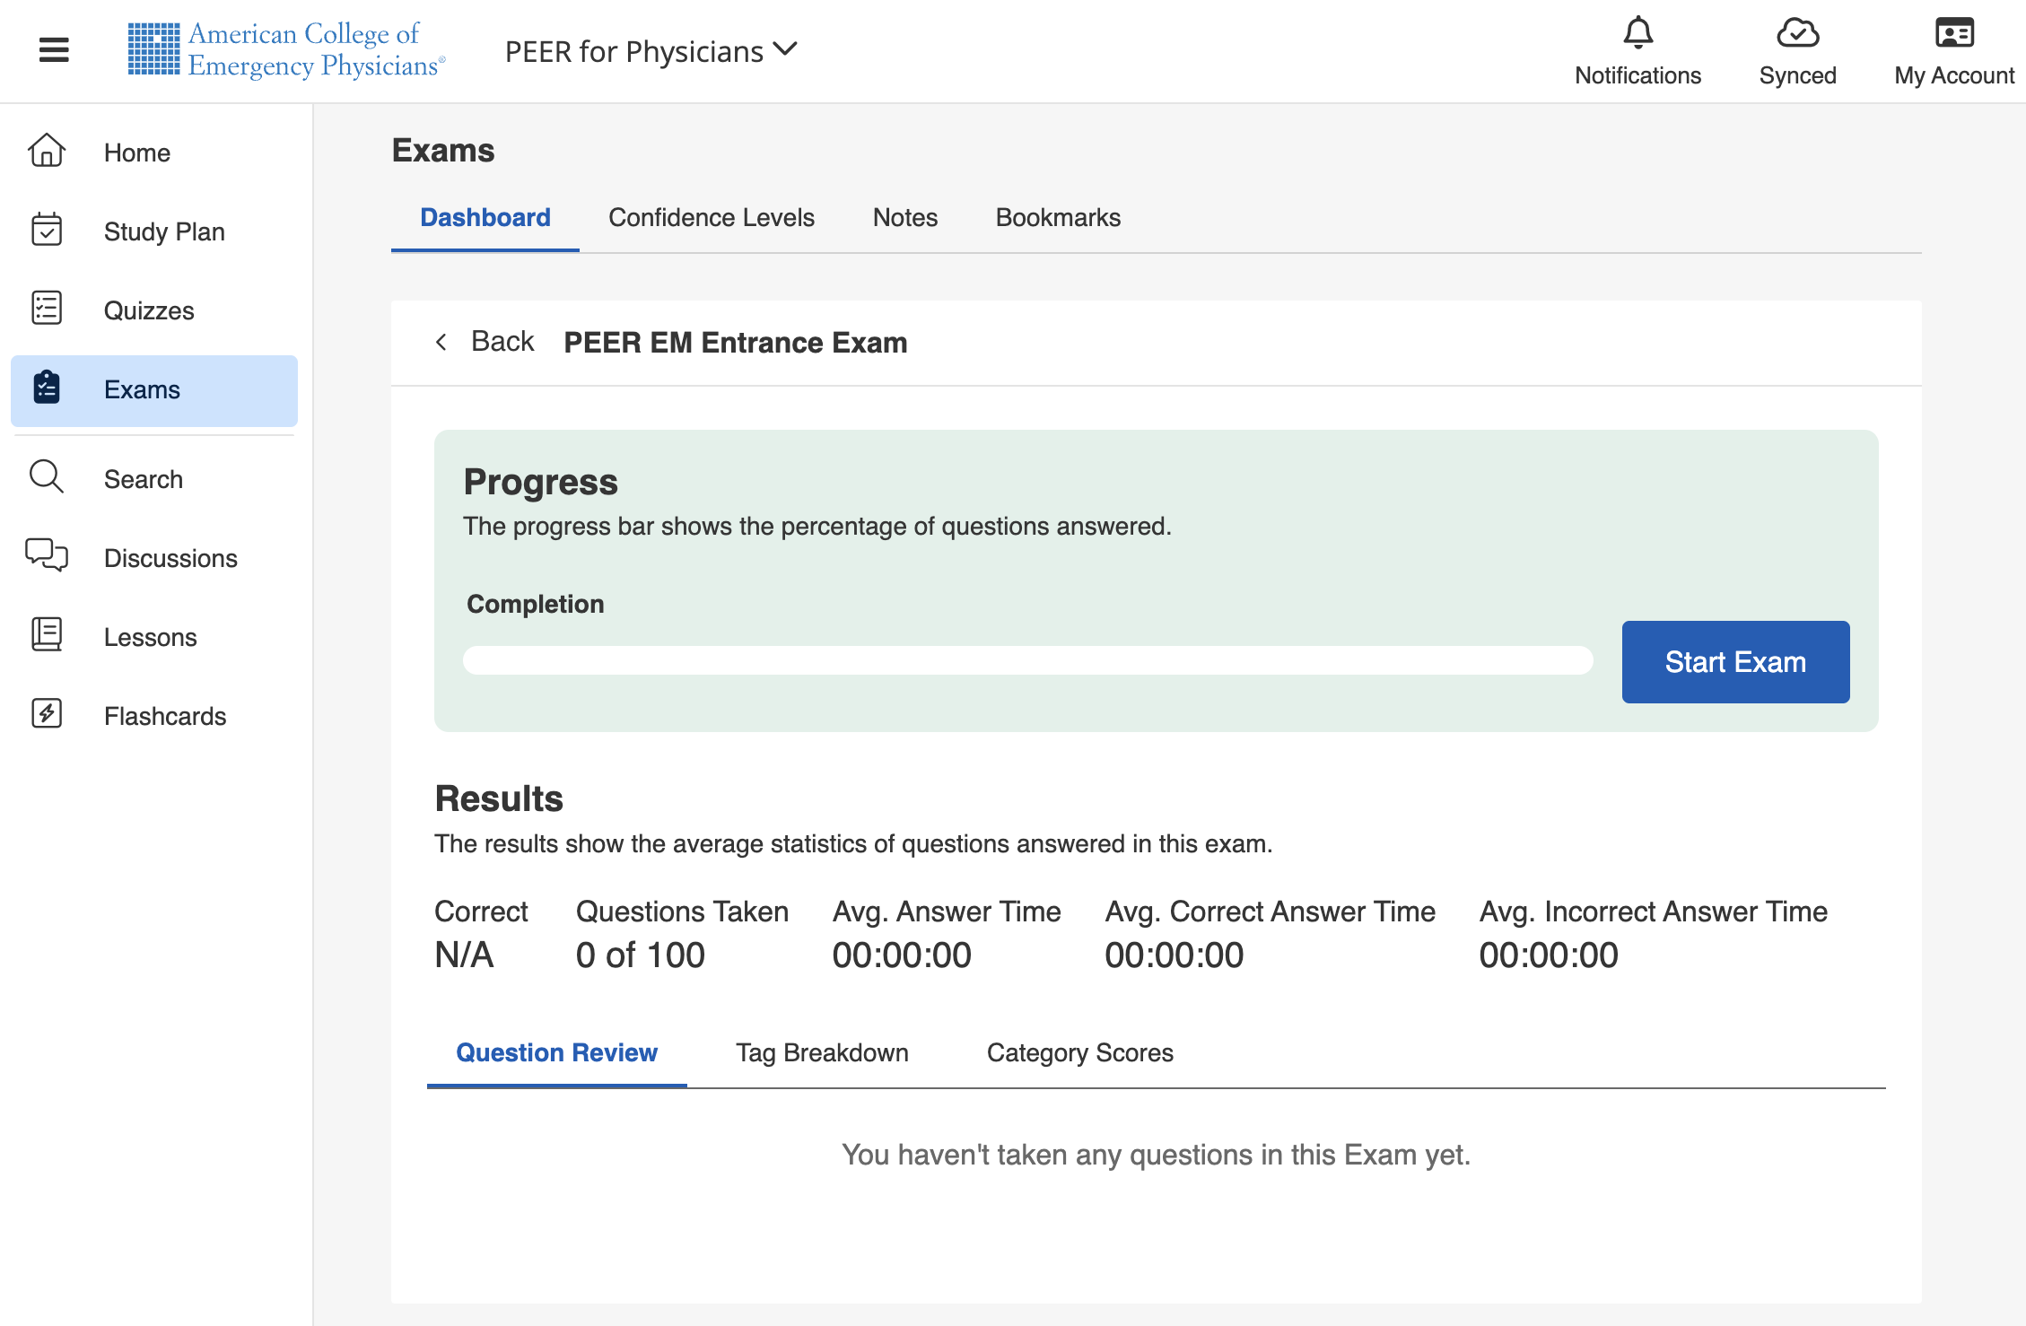Click the American College of Emergency Physicians logo
The image size is (2026, 1326).
pos(286,50)
